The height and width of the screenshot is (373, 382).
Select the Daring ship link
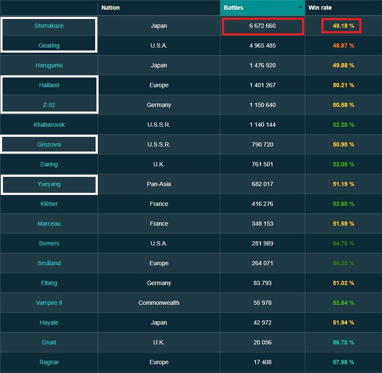(49, 164)
